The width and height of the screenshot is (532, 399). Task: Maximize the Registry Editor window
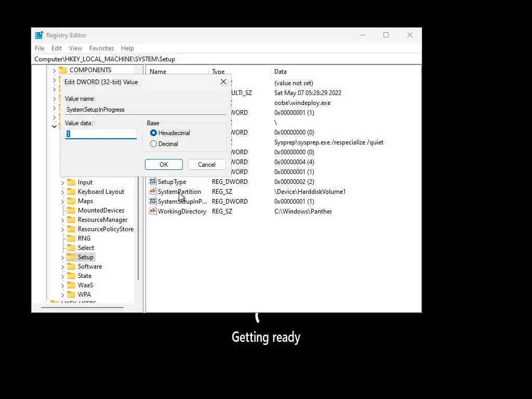(x=386, y=35)
